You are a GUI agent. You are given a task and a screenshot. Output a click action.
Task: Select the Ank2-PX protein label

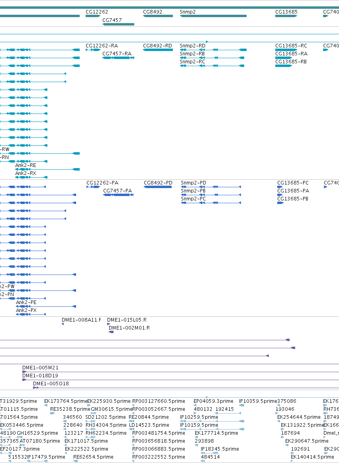(26, 311)
